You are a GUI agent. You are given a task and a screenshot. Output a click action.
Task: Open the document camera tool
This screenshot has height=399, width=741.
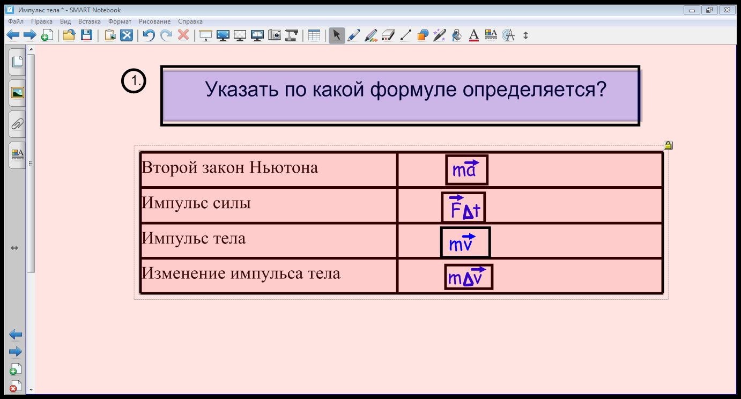click(291, 35)
